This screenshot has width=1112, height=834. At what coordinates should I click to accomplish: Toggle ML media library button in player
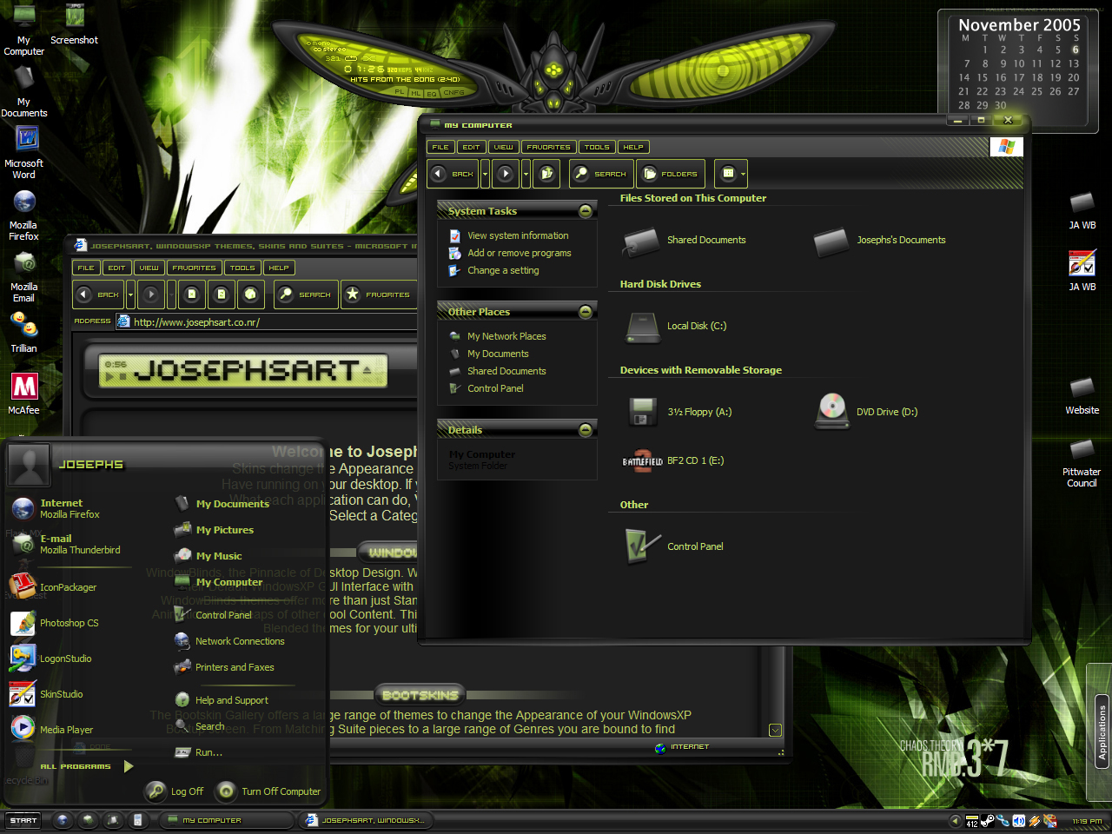416,92
